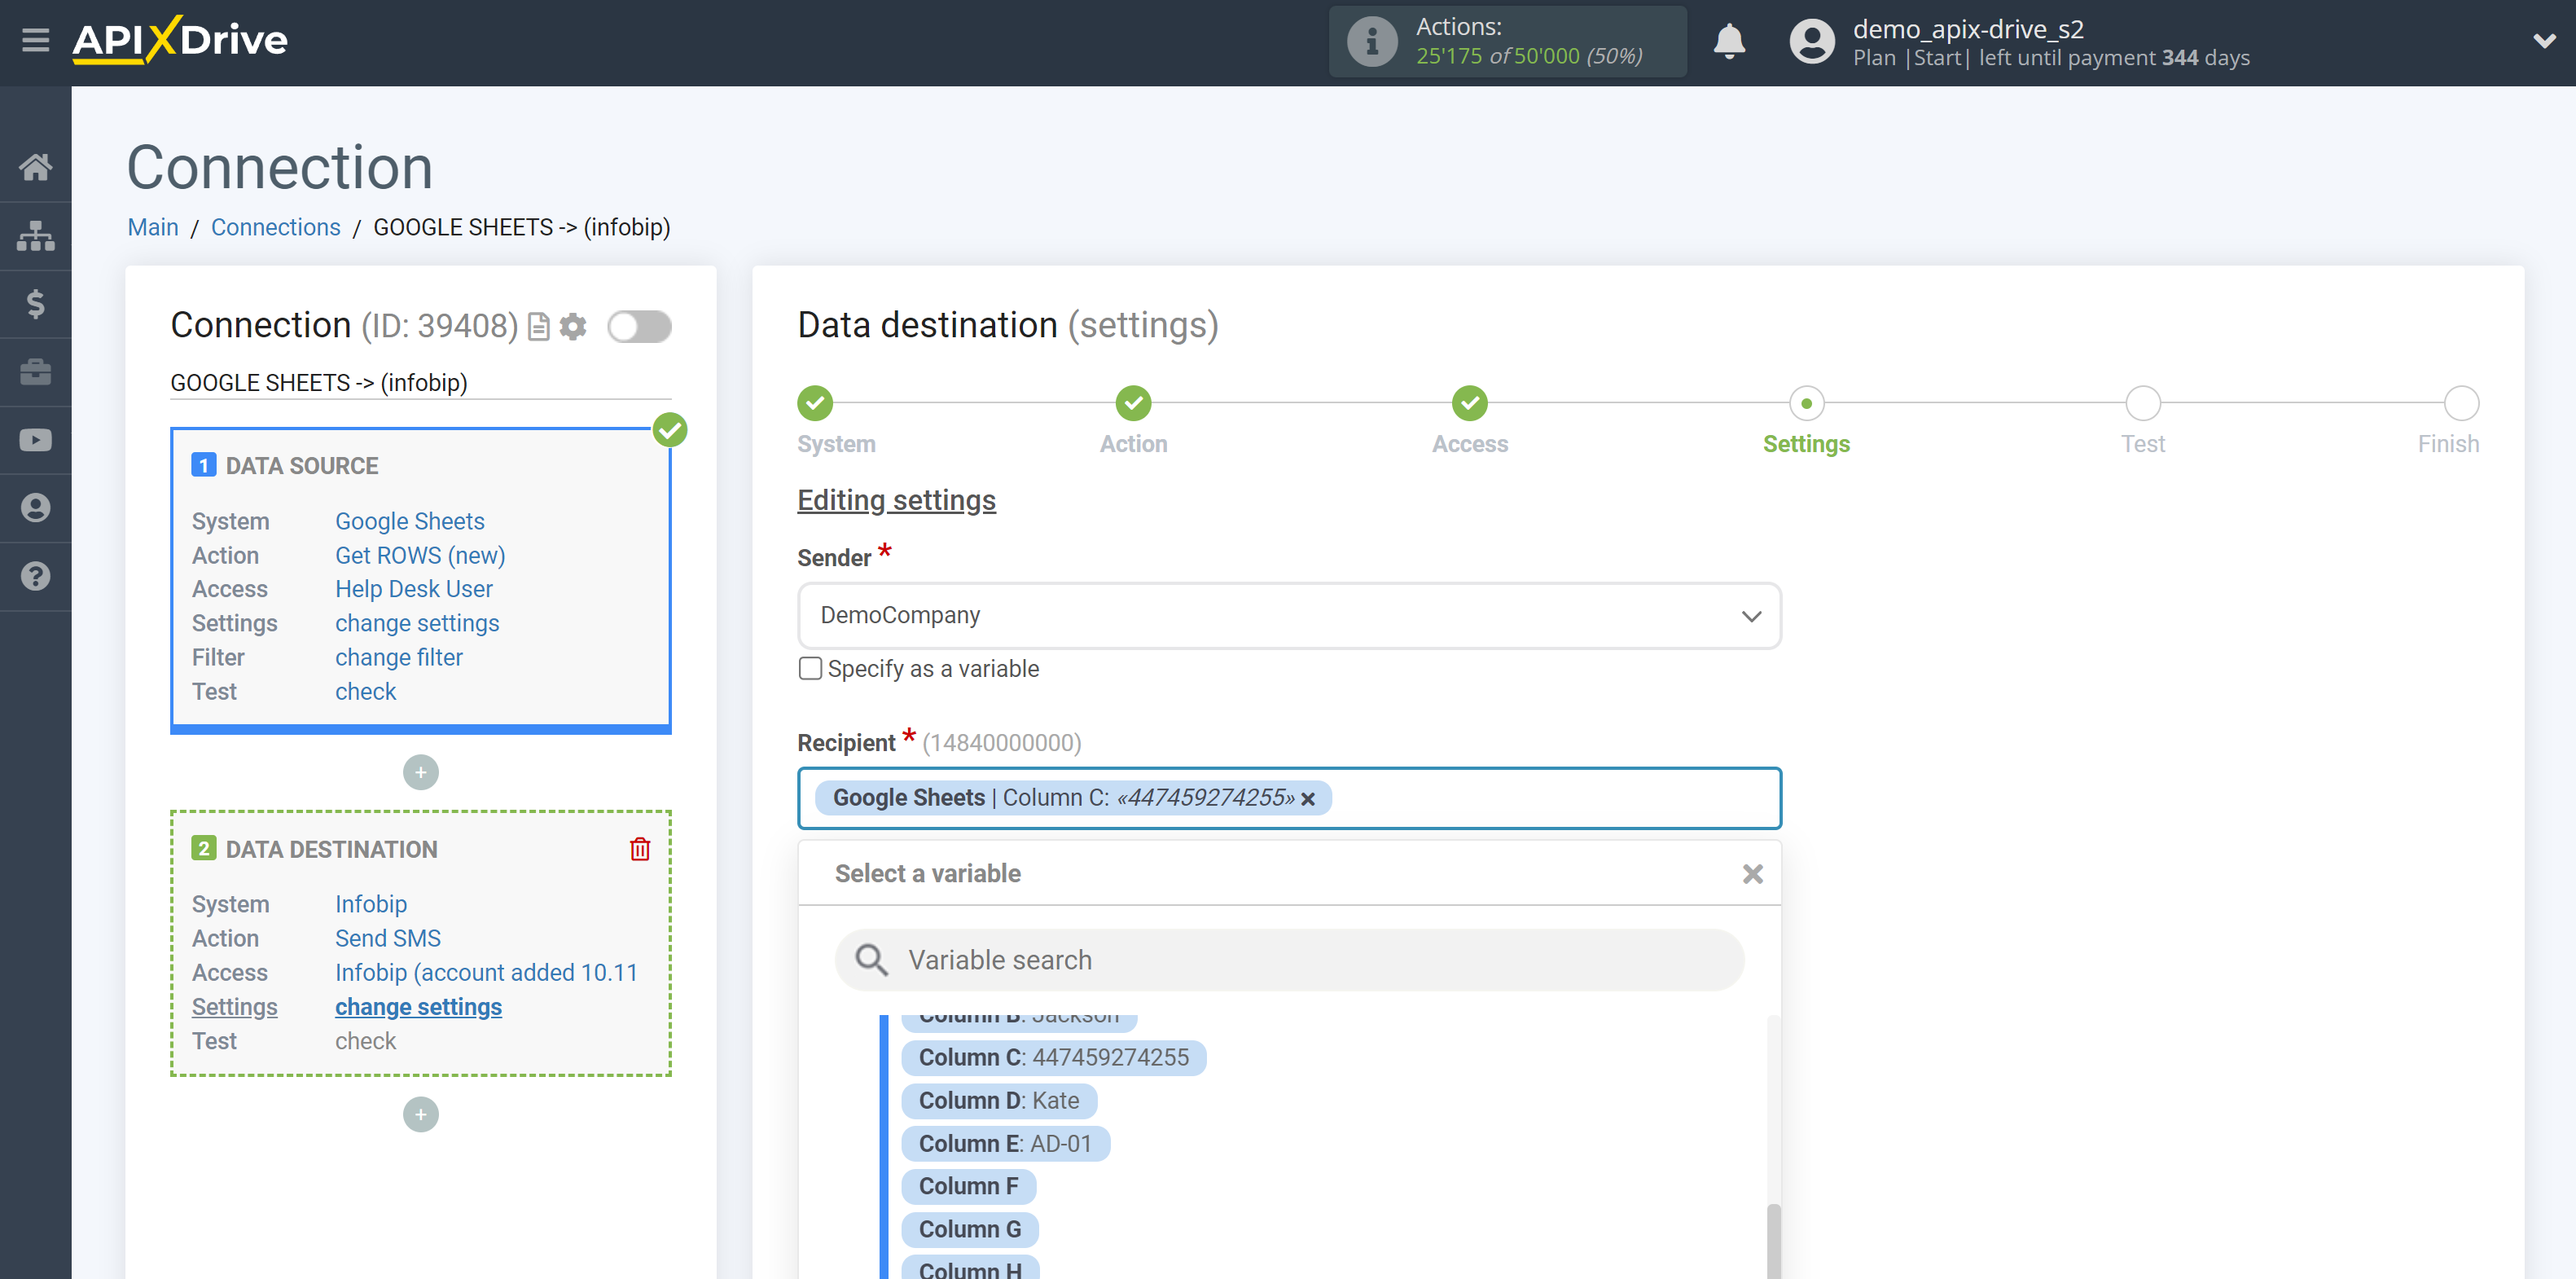Click the ApiX-Drive logo
Screen dimensions: 2576x1279
pos(180,40)
